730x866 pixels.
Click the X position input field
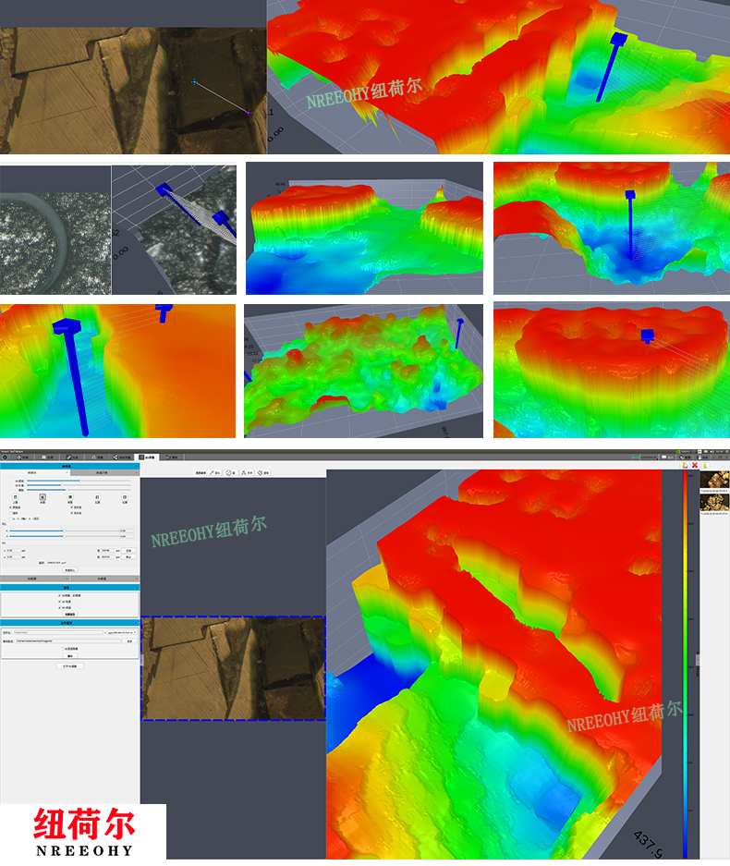point(13,551)
